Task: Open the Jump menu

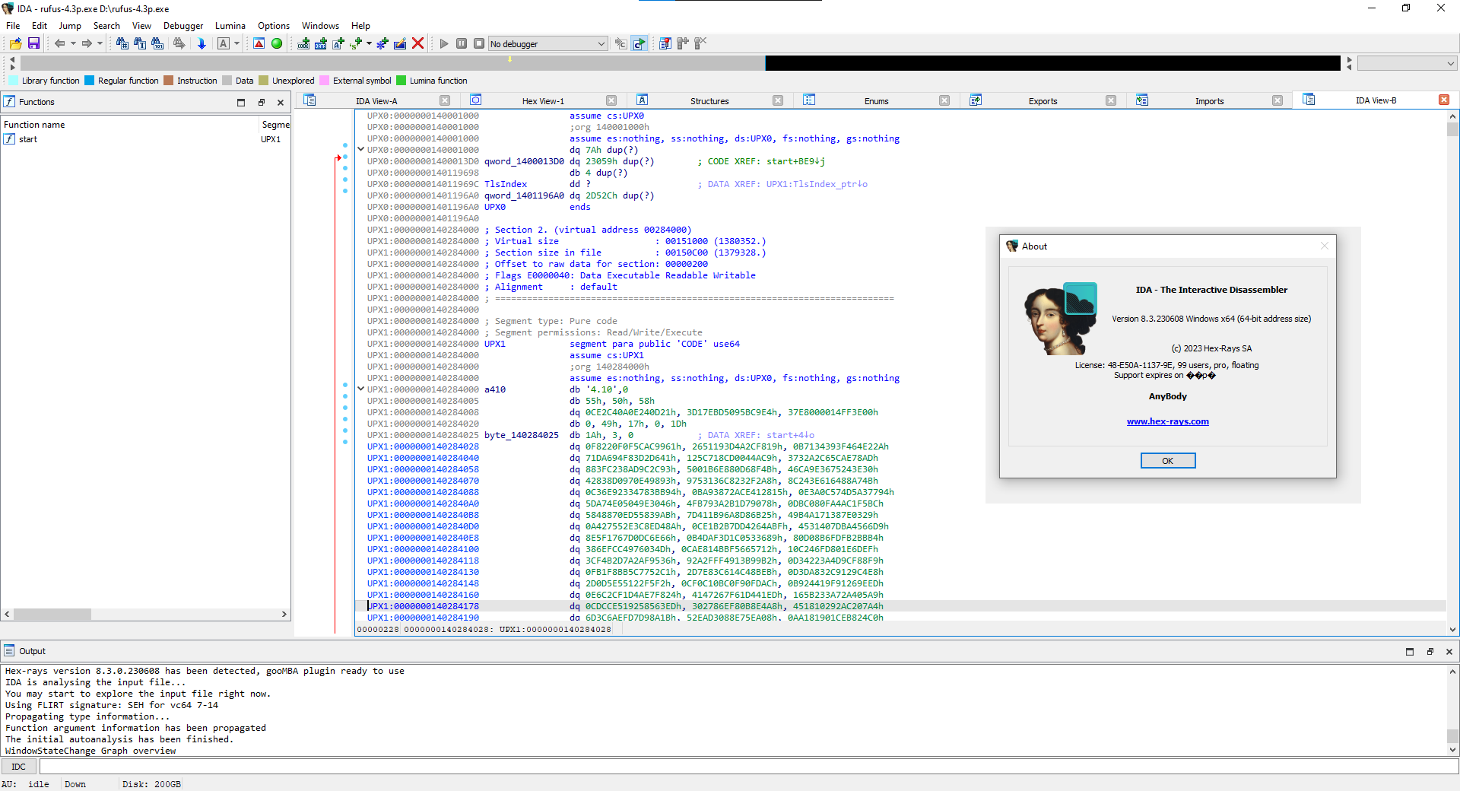Action: pos(70,25)
